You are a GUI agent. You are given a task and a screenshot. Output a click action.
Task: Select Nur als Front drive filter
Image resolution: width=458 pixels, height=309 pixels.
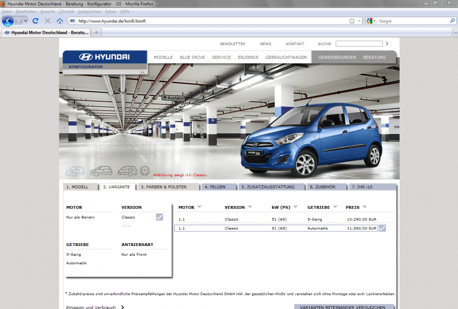[x=134, y=255]
